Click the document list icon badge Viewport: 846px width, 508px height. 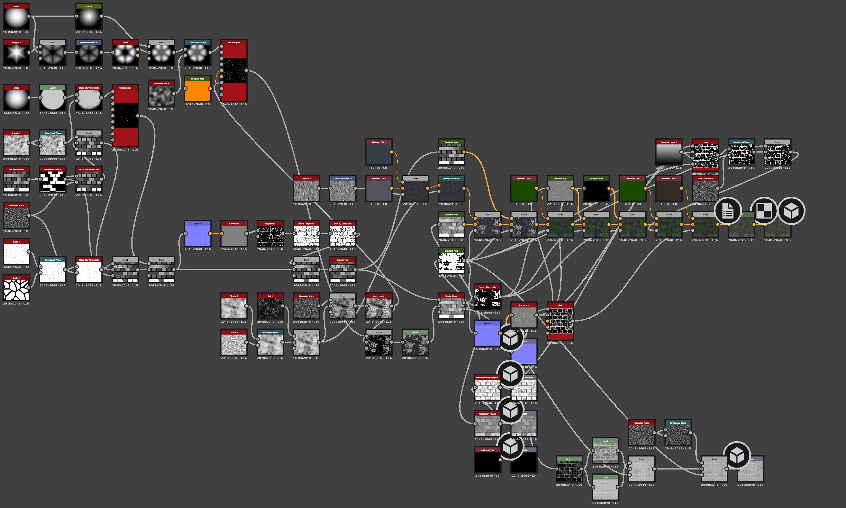728,211
